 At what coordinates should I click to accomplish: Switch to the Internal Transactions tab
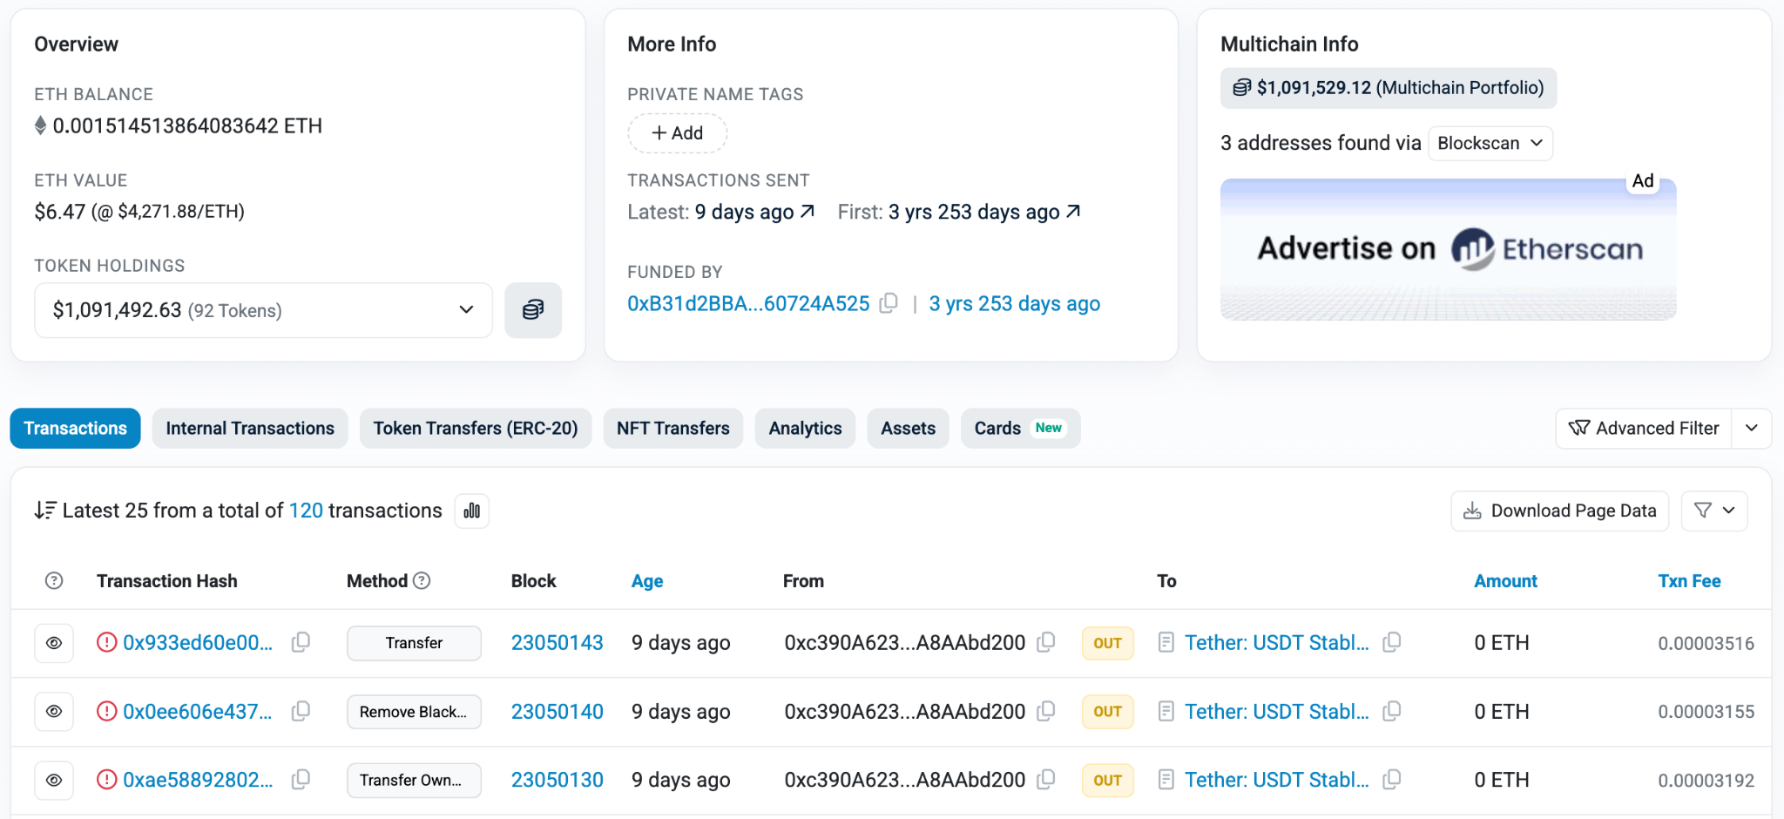click(250, 429)
